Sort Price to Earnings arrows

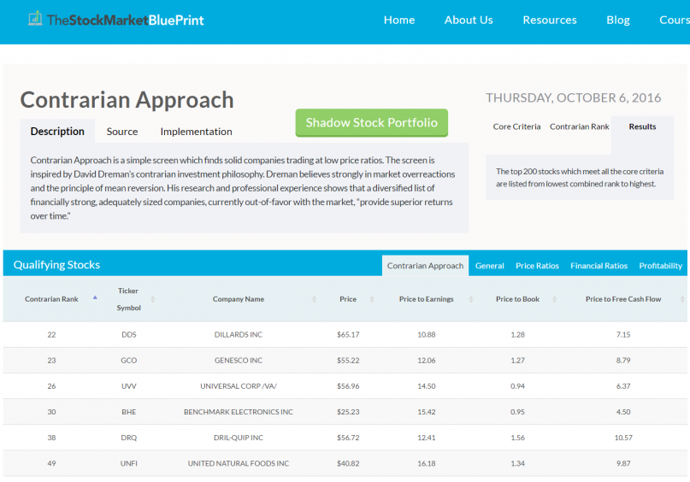click(x=471, y=299)
